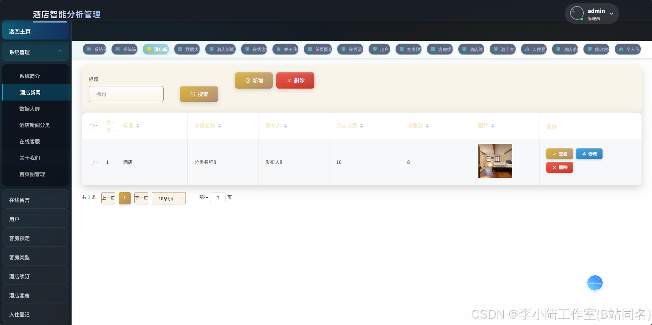
Task: Switch to the 个人信息 tab
Action: click(628, 49)
